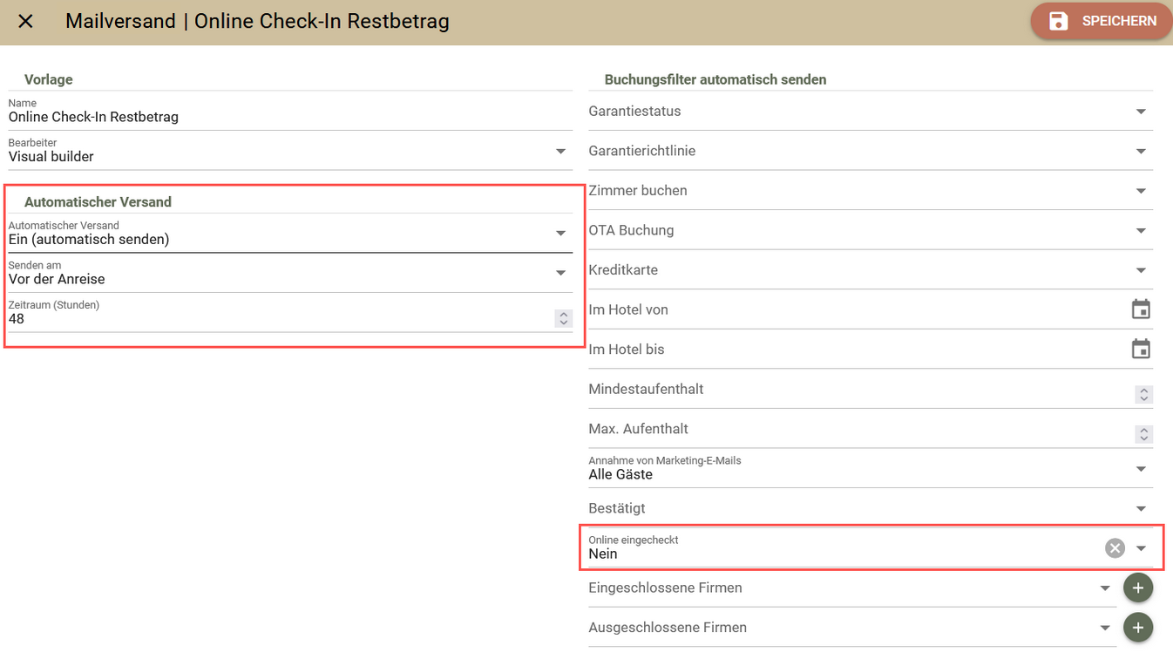Open calendar icon for Im Hotel bis
The width and height of the screenshot is (1173, 666).
[1141, 350]
